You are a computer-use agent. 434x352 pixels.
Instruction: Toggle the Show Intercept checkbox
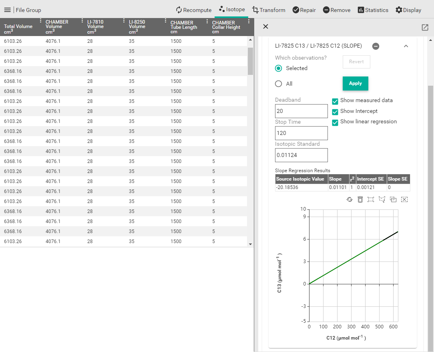[335, 112]
